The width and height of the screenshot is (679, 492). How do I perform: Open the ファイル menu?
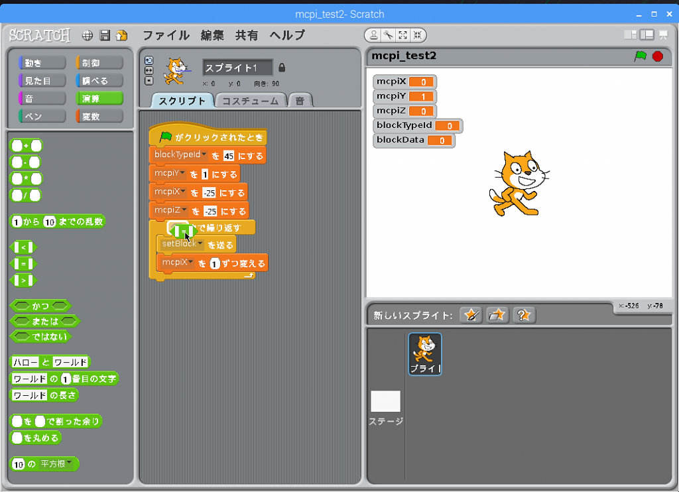coord(166,35)
